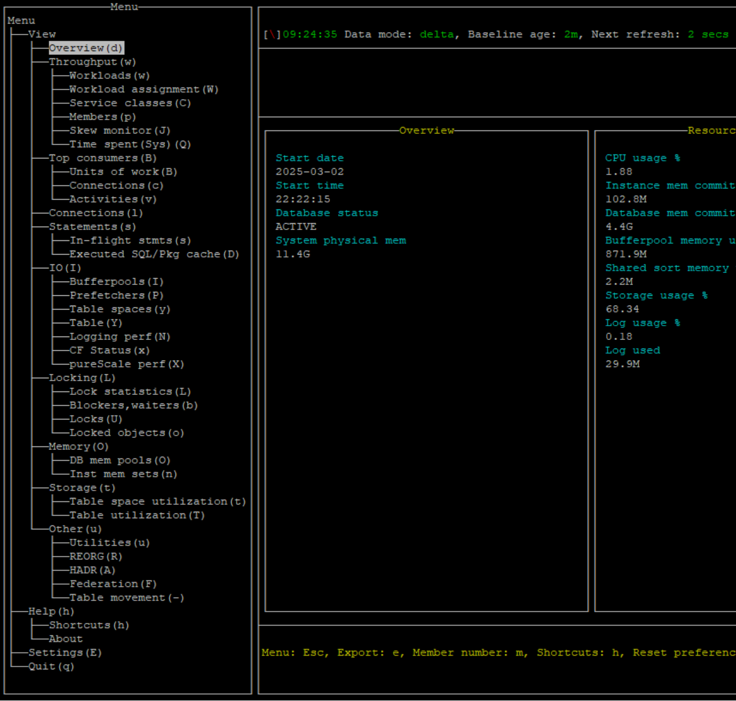
Task: Open Locks (U) view
Action: tap(96, 419)
